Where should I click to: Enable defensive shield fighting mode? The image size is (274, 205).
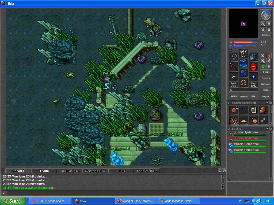[x=263, y=66]
